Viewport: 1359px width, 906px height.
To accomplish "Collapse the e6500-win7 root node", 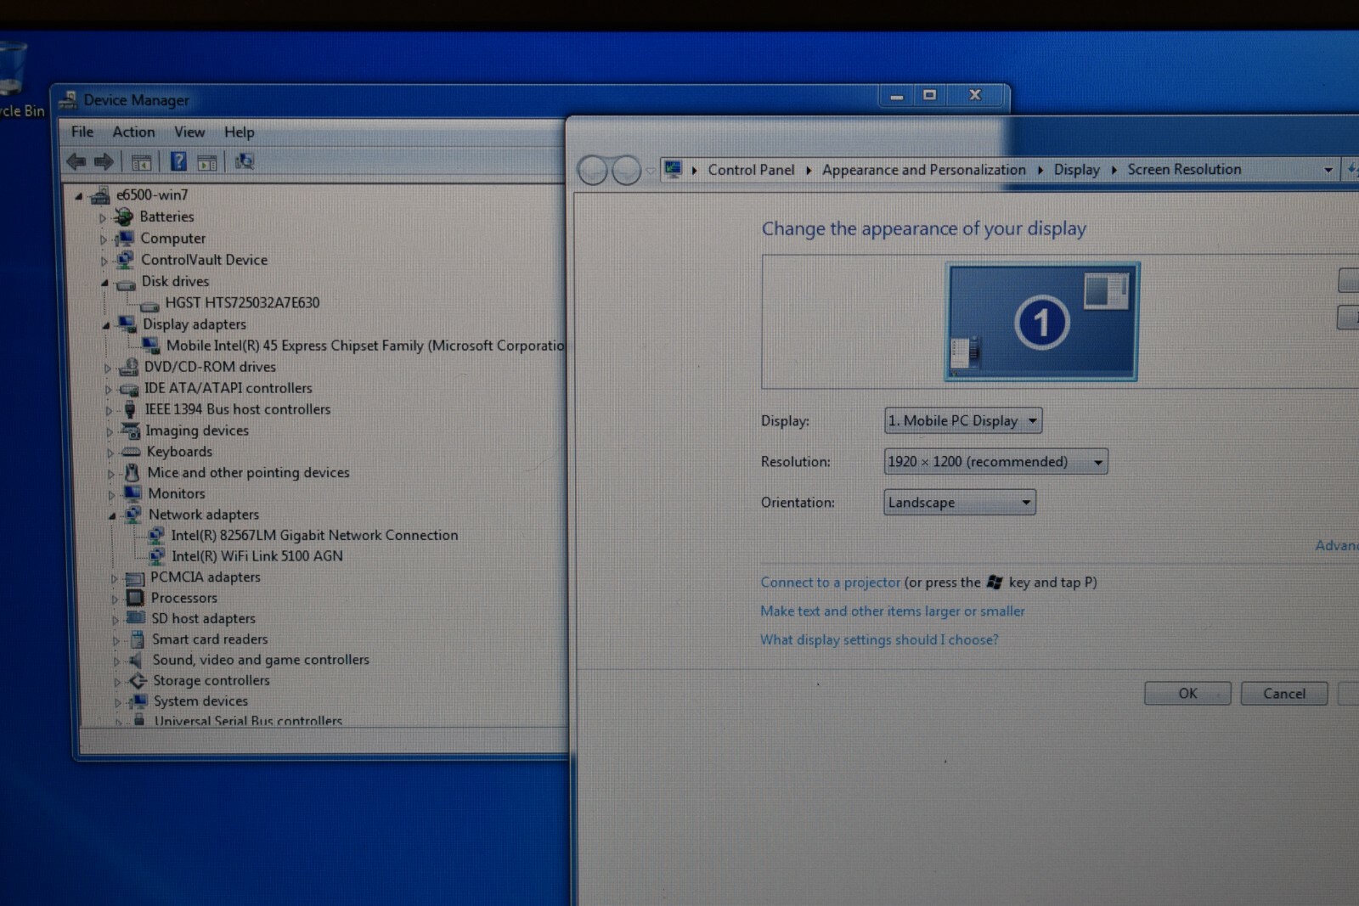I will tap(79, 196).
